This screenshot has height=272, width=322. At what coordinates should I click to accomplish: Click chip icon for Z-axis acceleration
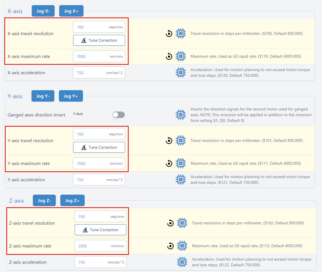click(x=182, y=262)
